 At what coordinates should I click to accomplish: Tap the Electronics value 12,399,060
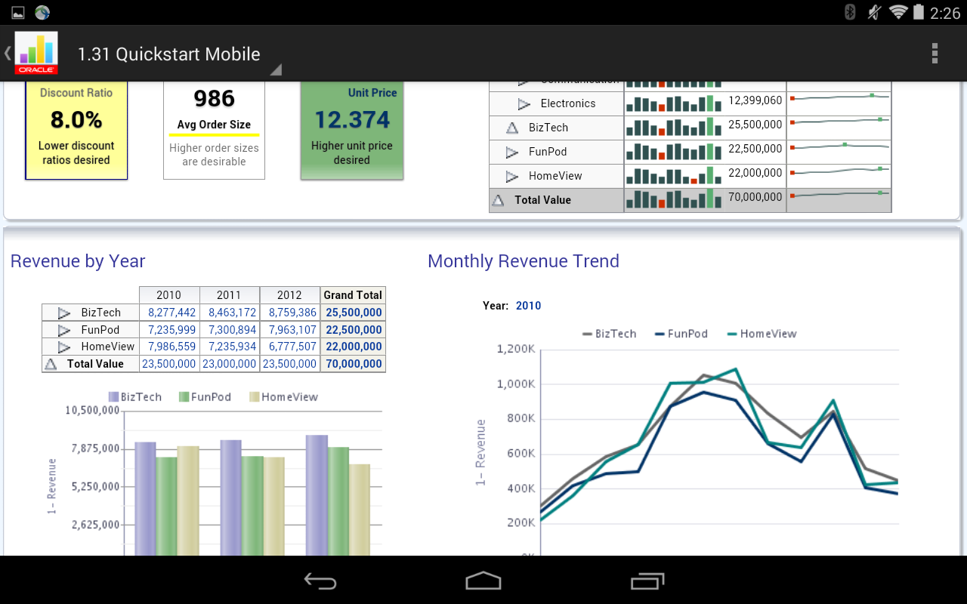tap(755, 100)
